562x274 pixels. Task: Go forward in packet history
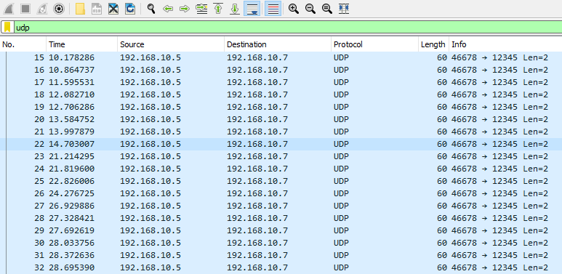pos(184,9)
